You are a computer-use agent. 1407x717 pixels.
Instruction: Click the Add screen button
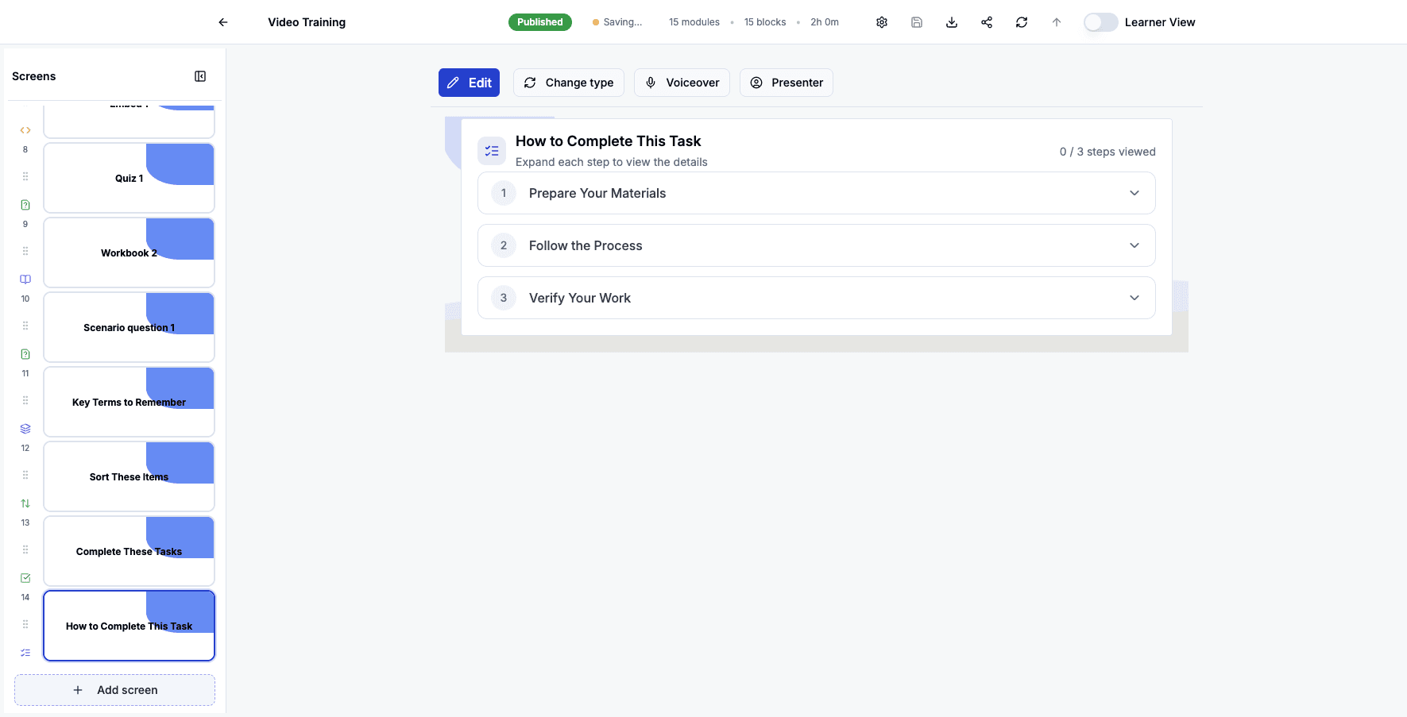click(x=114, y=690)
